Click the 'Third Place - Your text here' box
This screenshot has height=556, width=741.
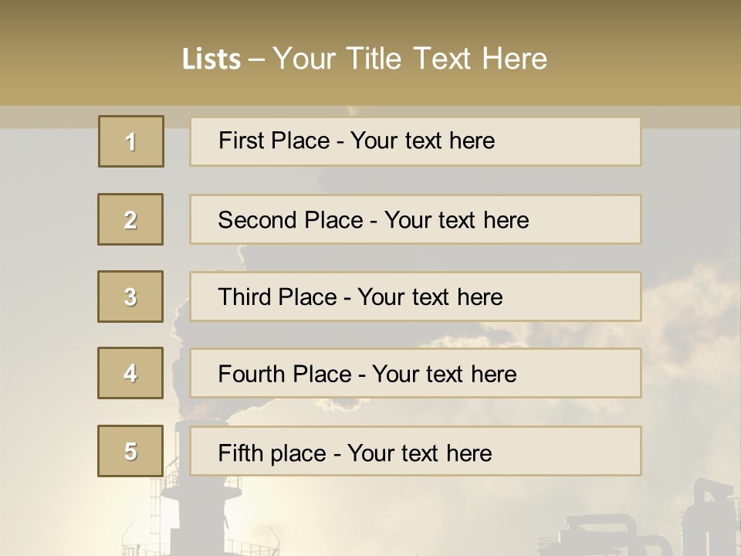415,297
